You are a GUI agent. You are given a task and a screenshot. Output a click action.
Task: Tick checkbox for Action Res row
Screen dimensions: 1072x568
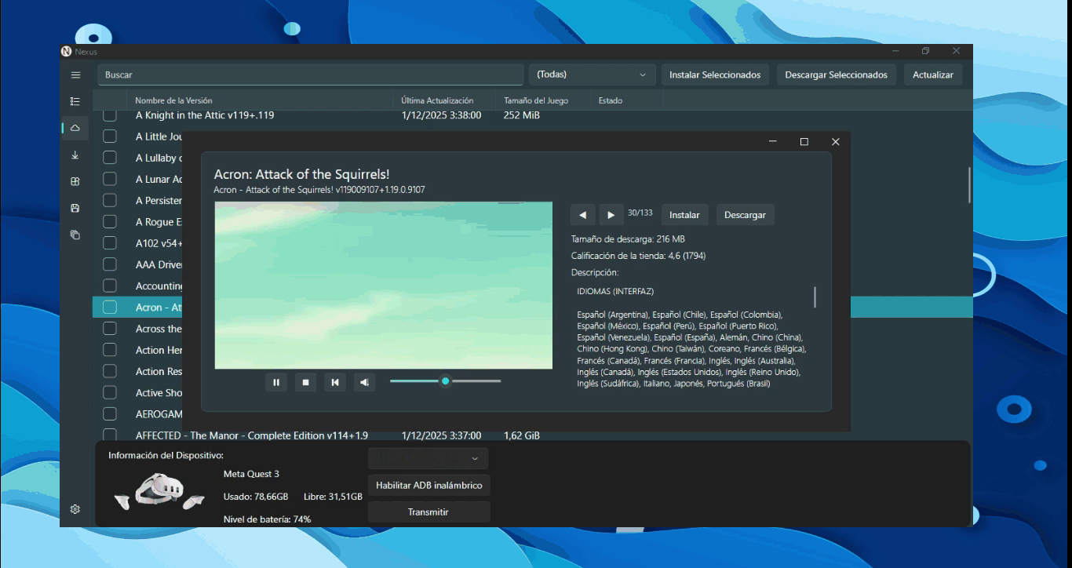tap(110, 372)
